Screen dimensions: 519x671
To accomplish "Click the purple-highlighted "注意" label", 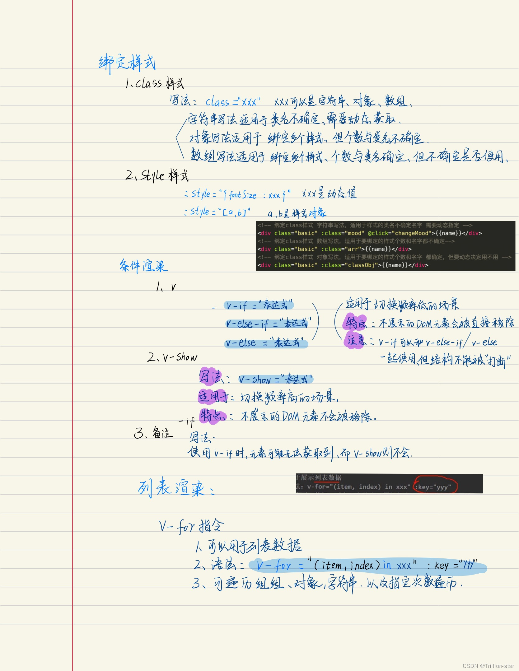I will click(x=355, y=340).
